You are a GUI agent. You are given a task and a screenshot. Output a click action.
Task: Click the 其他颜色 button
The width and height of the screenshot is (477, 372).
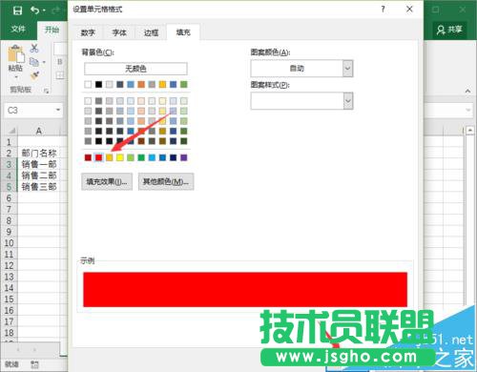[x=166, y=181]
